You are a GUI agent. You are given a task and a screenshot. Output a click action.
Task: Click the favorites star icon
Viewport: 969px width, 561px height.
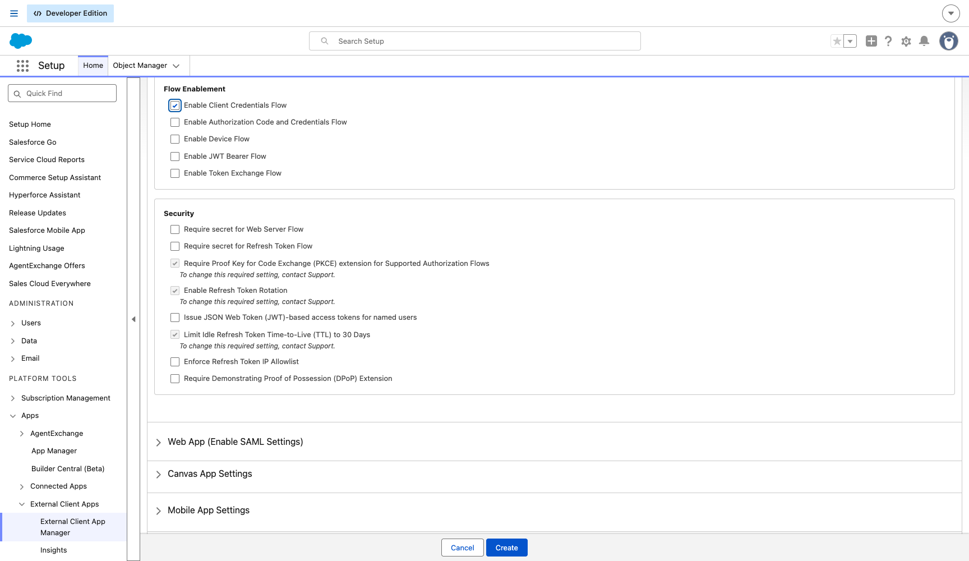tap(837, 41)
